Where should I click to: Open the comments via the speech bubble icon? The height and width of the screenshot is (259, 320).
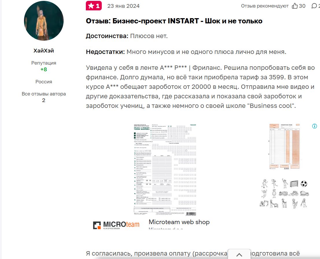click(314, 5)
